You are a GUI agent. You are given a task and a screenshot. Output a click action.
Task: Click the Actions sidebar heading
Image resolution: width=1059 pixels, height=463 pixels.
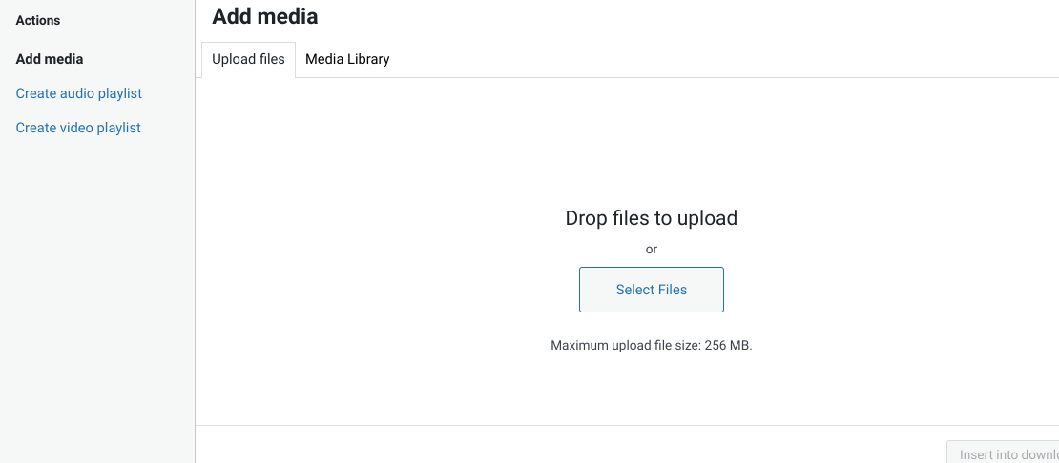pos(38,20)
